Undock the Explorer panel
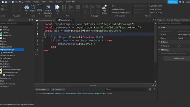The width and height of the screenshot is (190, 107). 30,20
